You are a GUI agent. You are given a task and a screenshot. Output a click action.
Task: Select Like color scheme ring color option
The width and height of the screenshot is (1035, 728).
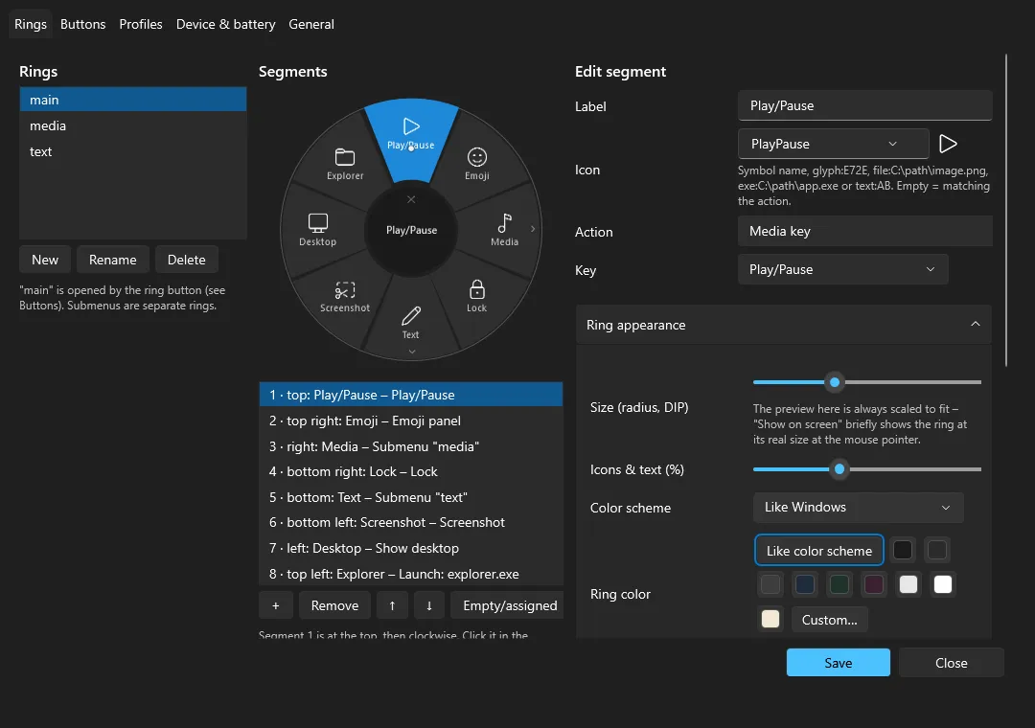point(819,551)
